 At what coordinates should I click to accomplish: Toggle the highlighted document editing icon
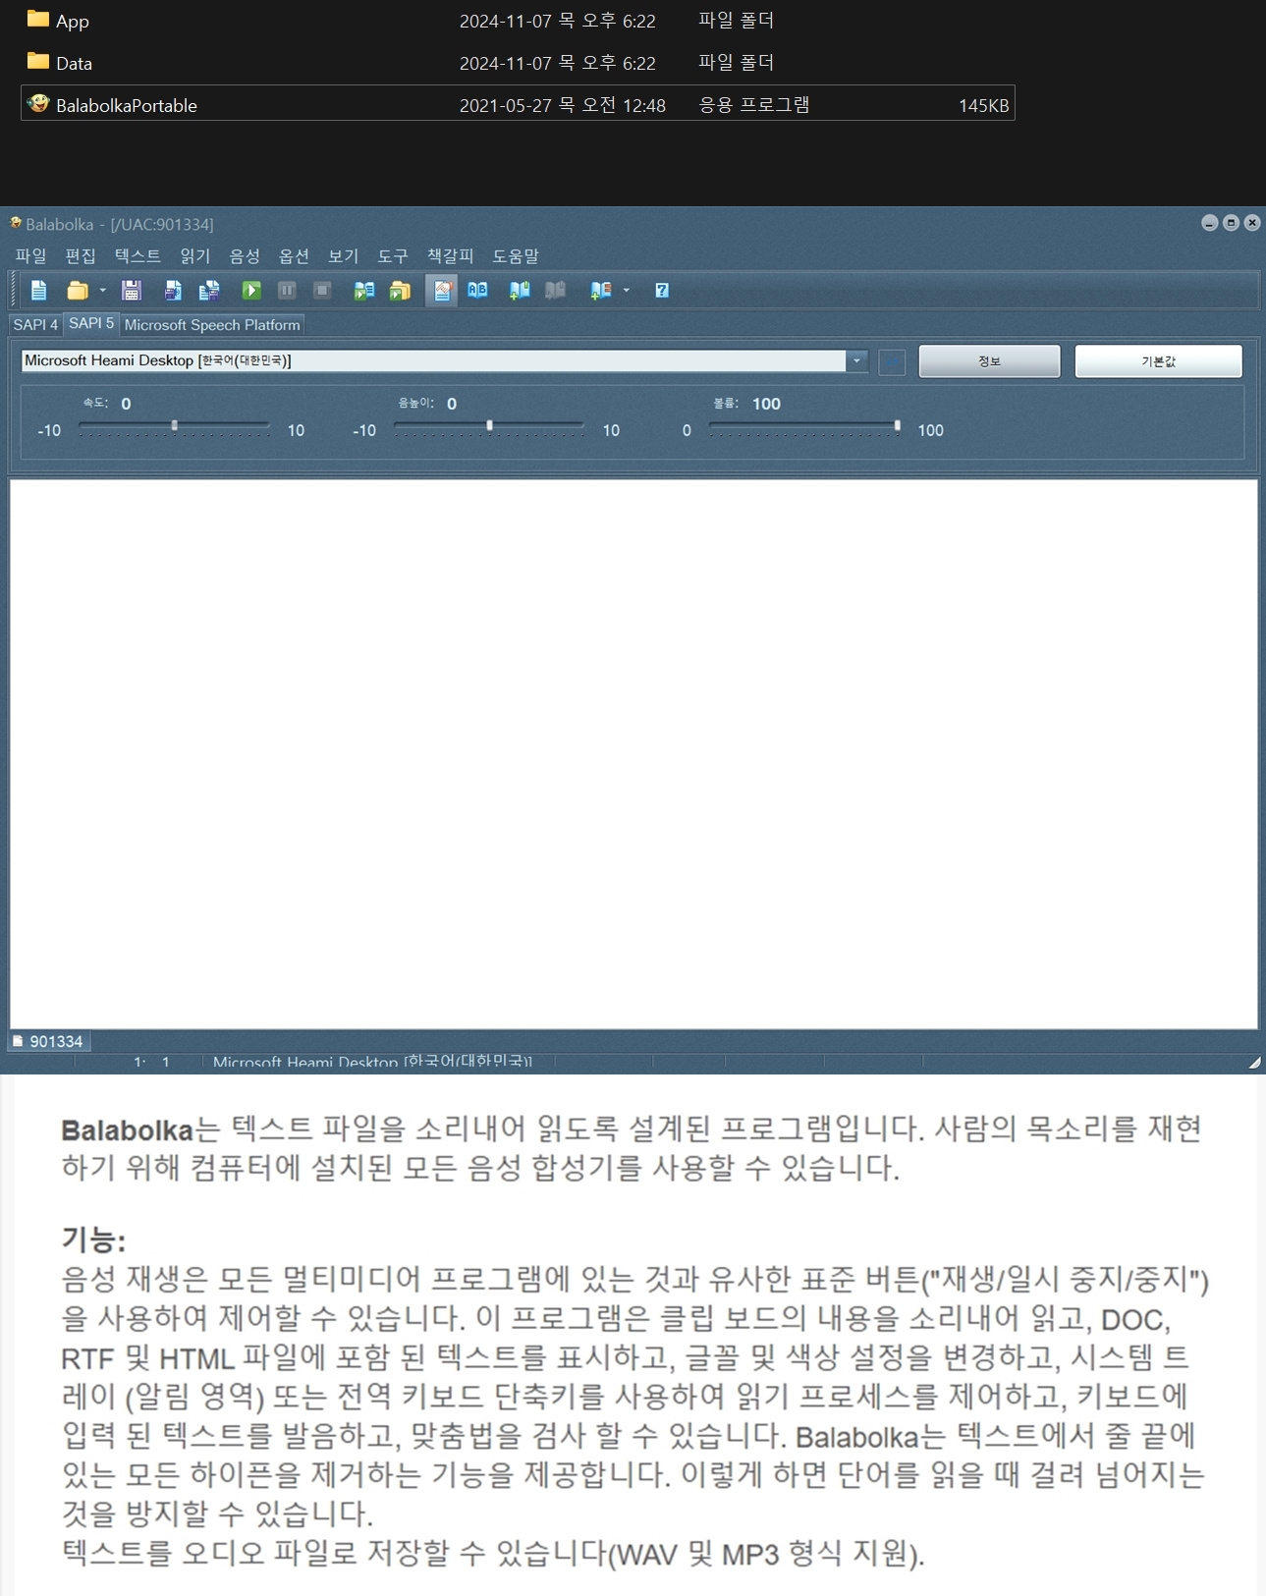pos(442,291)
